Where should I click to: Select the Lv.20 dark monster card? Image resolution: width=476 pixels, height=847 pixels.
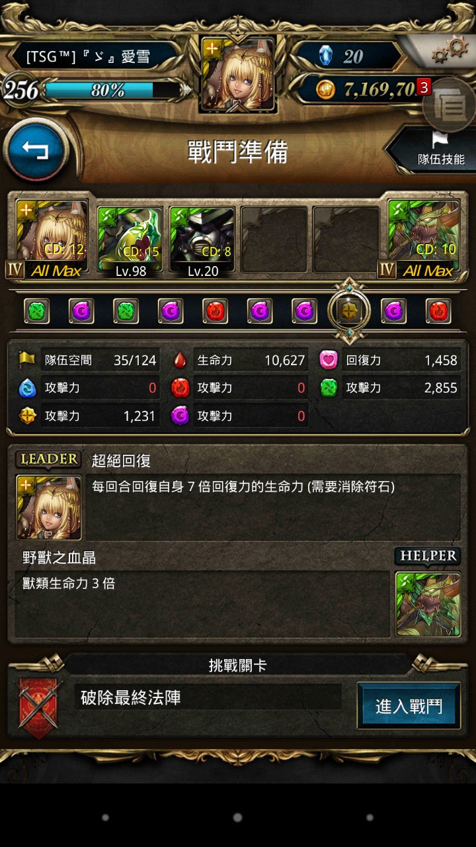[202, 242]
